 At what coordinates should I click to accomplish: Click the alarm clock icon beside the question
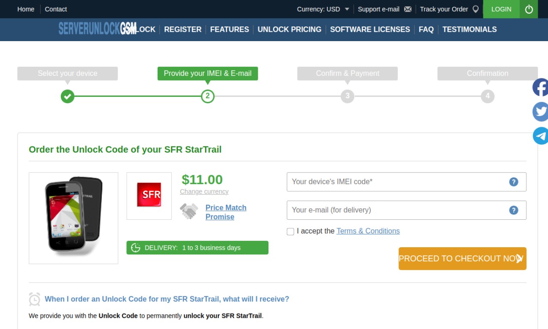coord(35,299)
